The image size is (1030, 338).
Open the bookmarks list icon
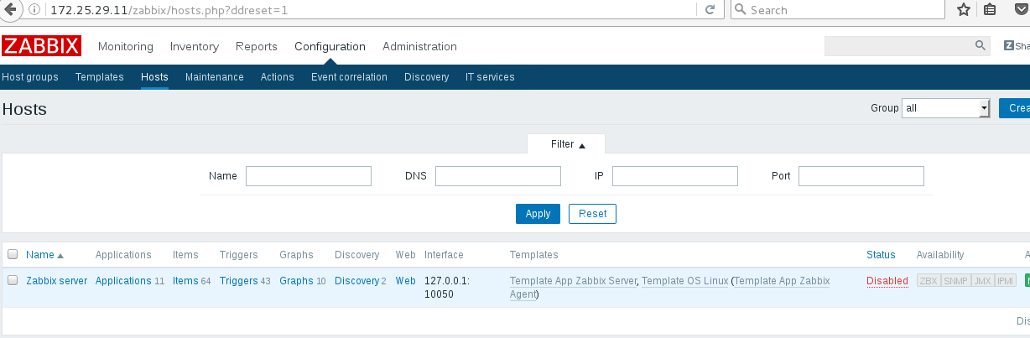991,10
